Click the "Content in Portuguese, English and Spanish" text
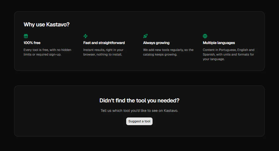This screenshot has width=279, height=151. (229, 55)
